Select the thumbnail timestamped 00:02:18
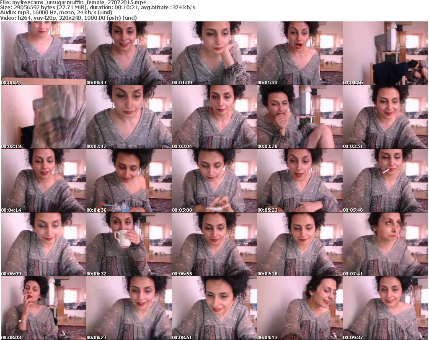Viewport: 429px width, 340px height. point(44,117)
